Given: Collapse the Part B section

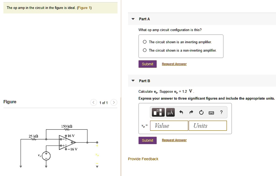Looking at the screenshot, I should [133, 81].
